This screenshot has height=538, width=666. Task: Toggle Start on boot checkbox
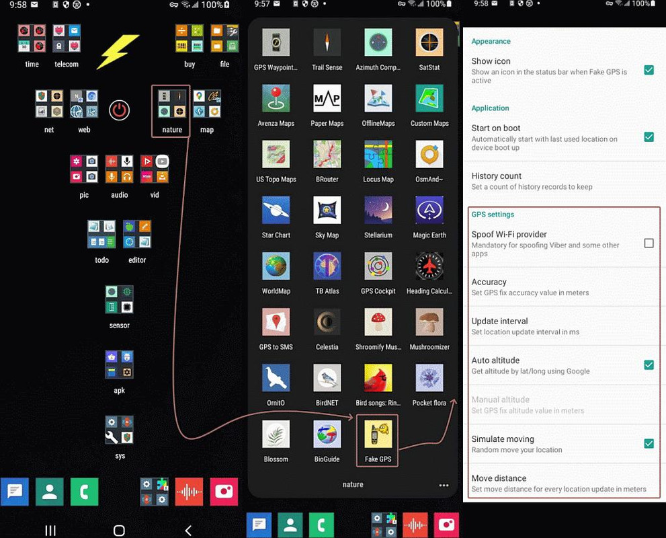tap(649, 137)
